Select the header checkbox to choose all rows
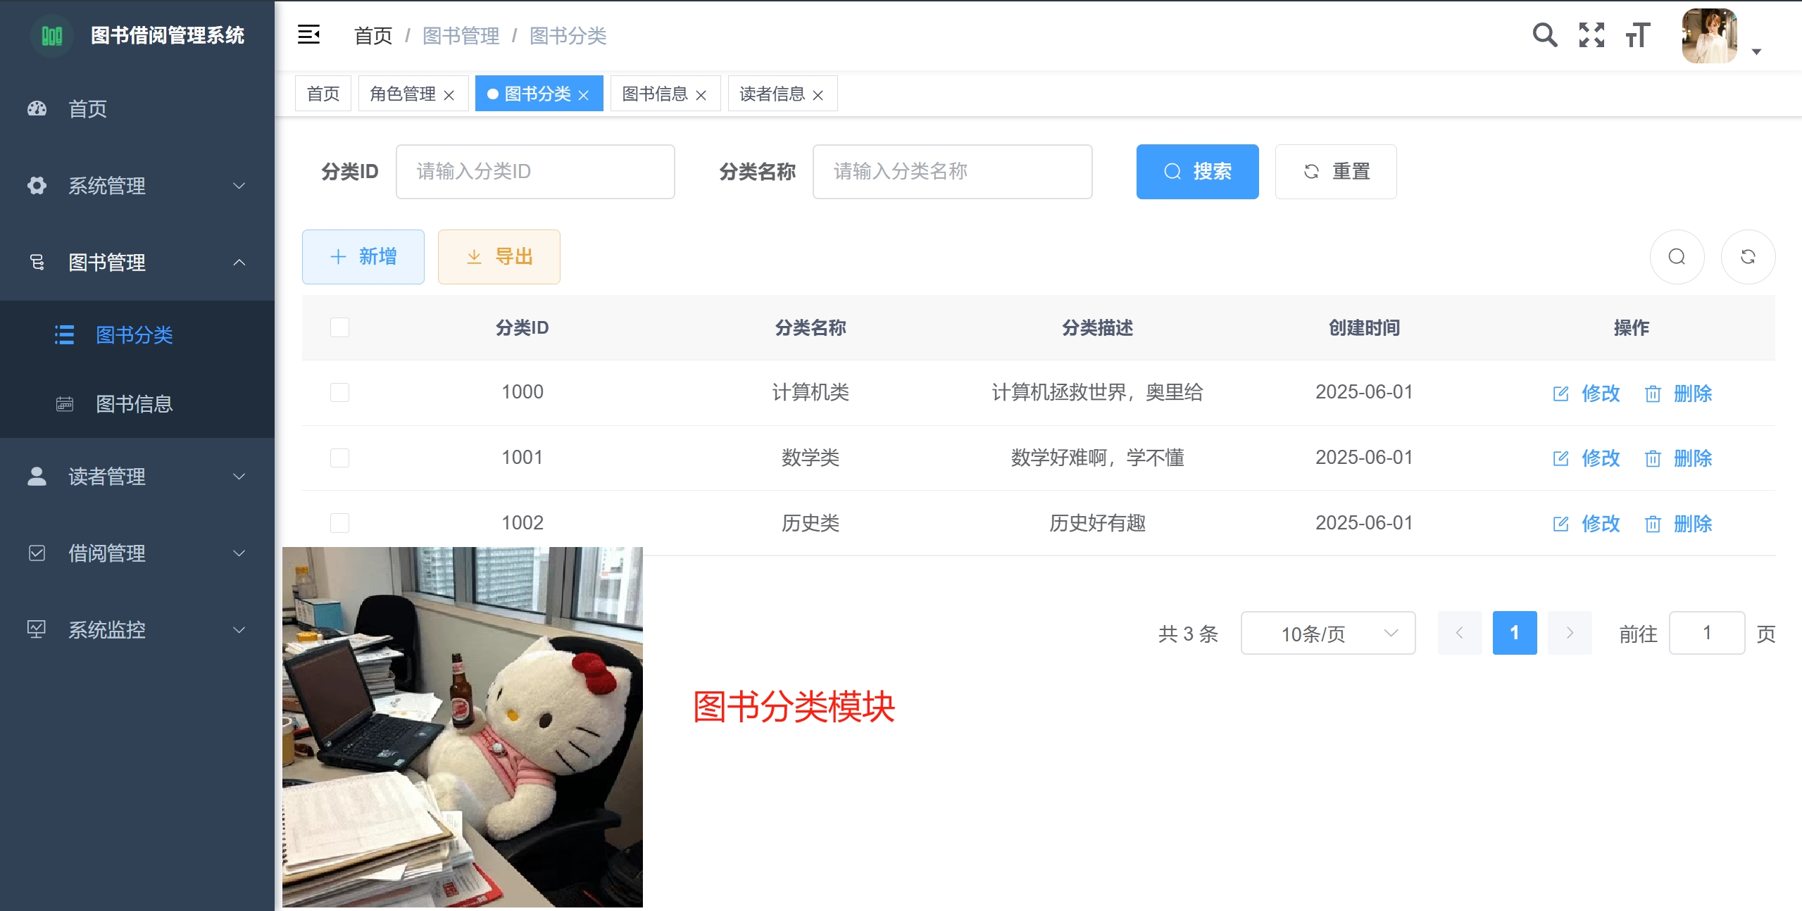This screenshot has width=1802, height=911. [339, 327]
